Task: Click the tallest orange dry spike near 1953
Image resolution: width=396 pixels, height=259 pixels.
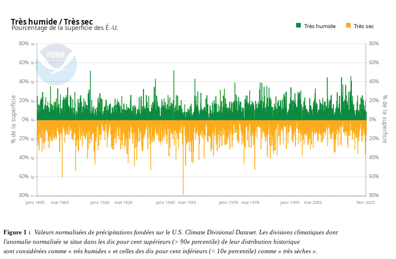Action: pyautogui.click(x=183, y=157)
